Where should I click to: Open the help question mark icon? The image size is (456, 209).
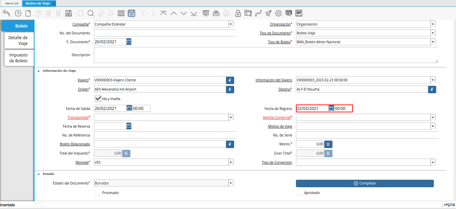(18, 13)
